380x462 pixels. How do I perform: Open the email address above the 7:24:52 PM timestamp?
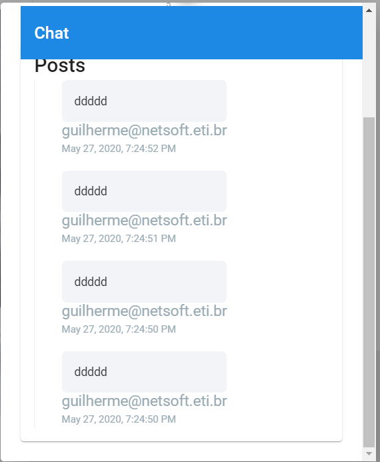(145, 131)
